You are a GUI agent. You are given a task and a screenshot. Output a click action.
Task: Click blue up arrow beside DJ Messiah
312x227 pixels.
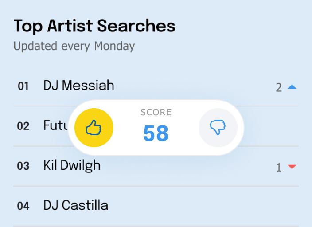tap(292, 87)
